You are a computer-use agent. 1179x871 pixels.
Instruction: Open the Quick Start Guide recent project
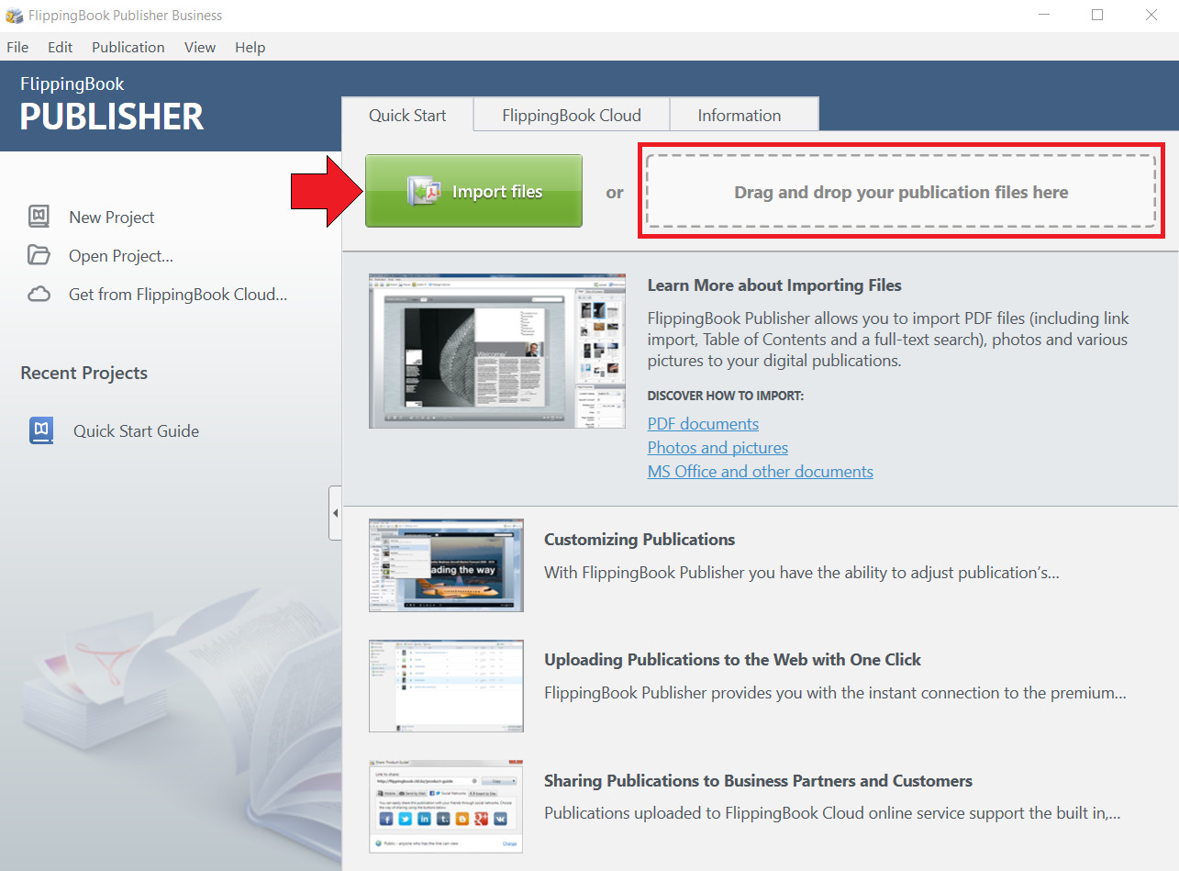click(136, 431)
